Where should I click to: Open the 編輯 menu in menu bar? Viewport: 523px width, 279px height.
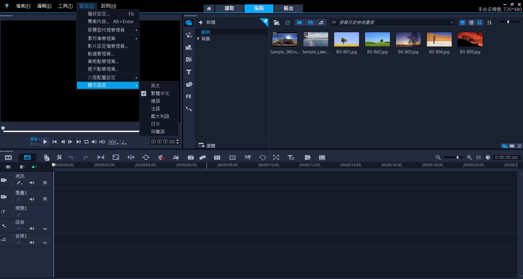point(44,6)
